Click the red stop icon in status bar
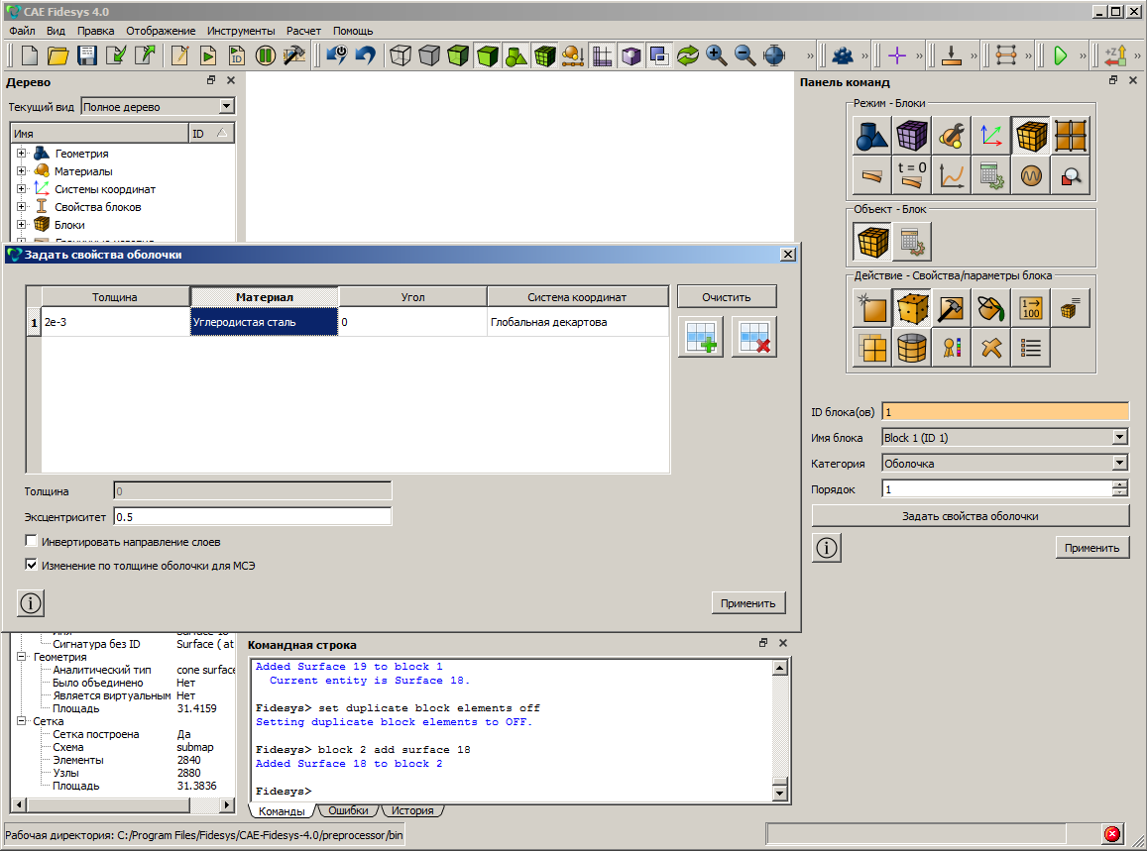This screenshot has width=1147, height=851. 1112,834
